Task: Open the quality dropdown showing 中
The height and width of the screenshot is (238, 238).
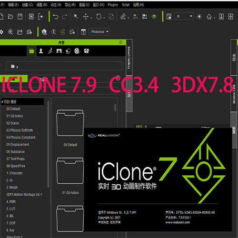Action: (184, 16)
